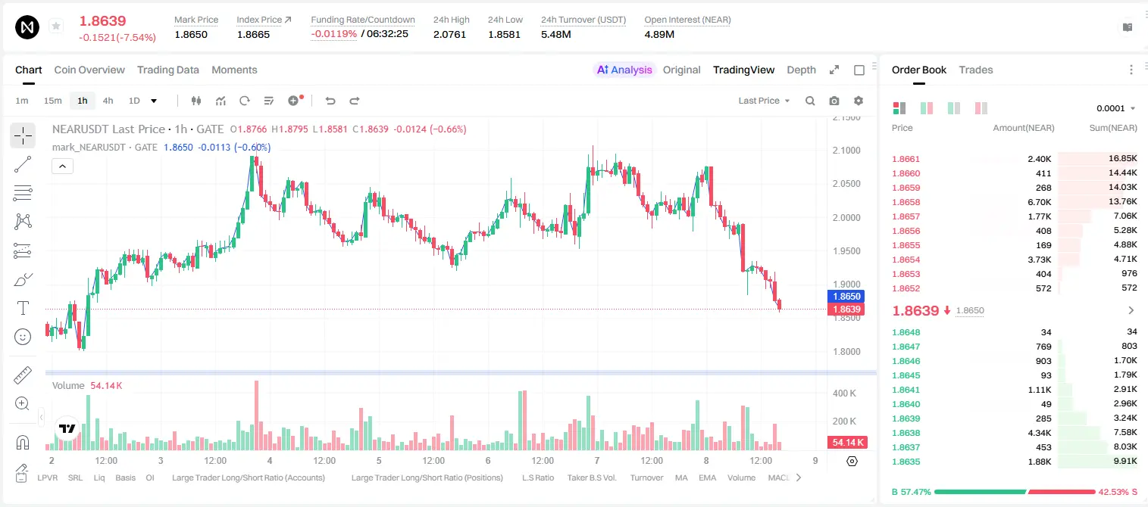Open the 0.0001 price precision dropdown
1148x507 pixels.
point(1116,108)
